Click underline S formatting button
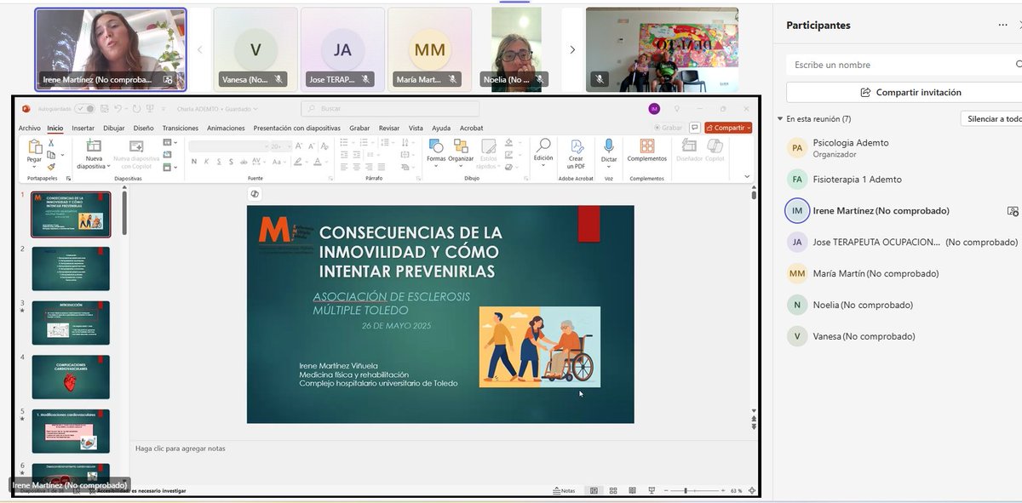Viewport: 1022px width, 503px height. [x=219, y=162]
